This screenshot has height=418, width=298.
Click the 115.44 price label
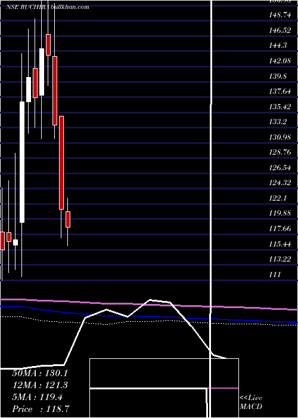280,244
